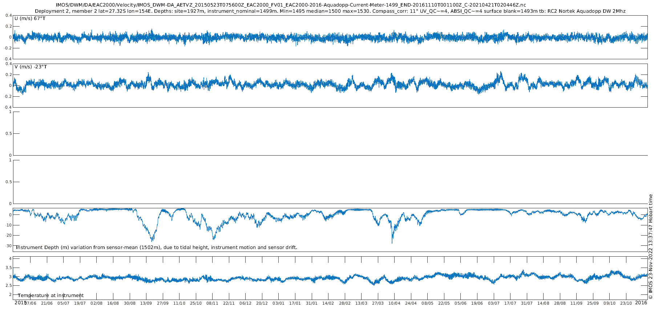Select the '25/09' date tick label
This screenshot has width=654, height=309.
pyautogui.click(x=593, y=303)
